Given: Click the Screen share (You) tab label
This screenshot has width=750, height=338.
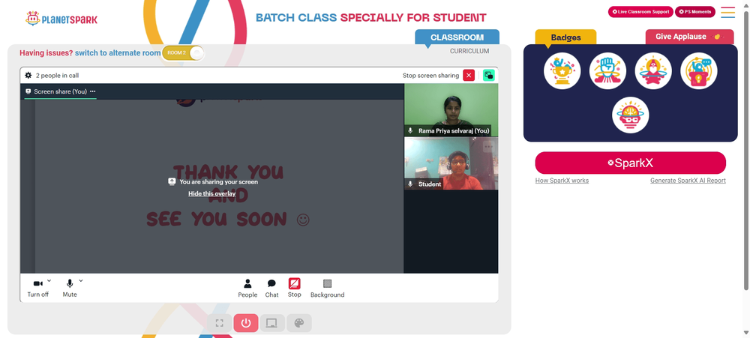Looking at the screenshot, I should tap(60, 91).
